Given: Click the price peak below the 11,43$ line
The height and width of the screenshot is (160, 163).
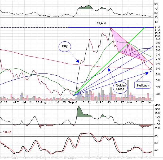Looking at the screenshot, I should click(111, 28).
